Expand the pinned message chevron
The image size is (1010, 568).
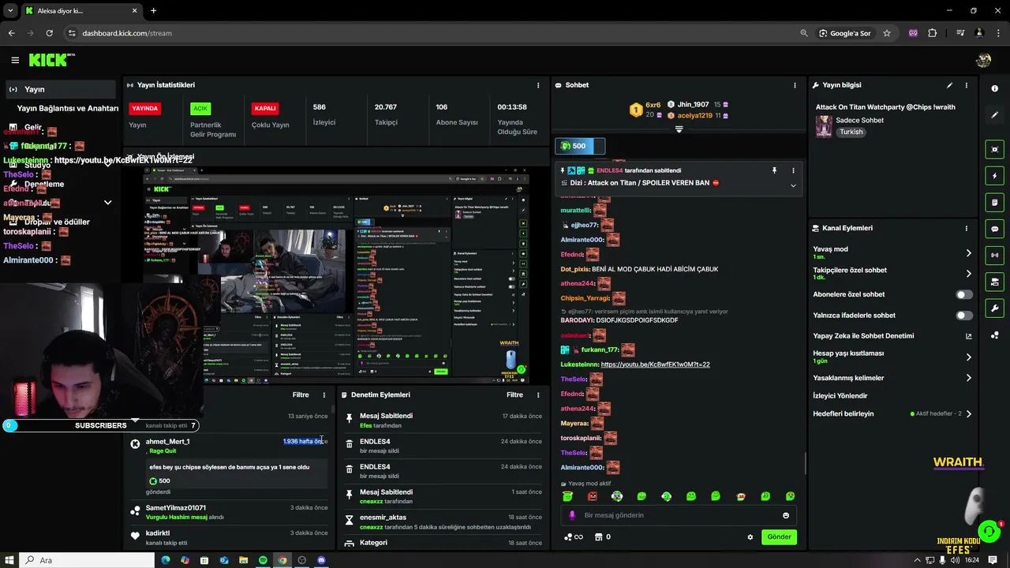click(793, 185)
